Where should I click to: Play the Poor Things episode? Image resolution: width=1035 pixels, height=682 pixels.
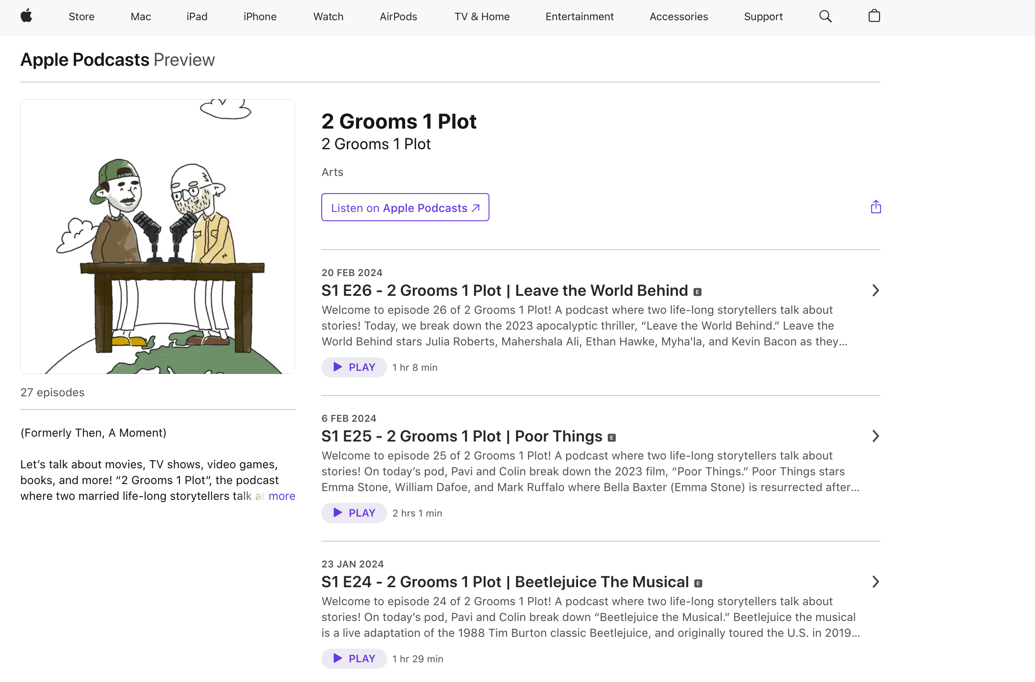click(354, 513)
